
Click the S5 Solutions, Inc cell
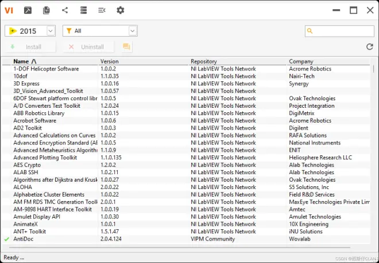coord(309,187)
